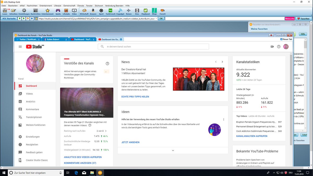Open Edge browser from taskbar

76,173
